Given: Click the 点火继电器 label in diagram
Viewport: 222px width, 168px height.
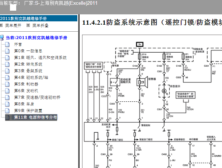Looking at the screenshot, I should [116, 64].
